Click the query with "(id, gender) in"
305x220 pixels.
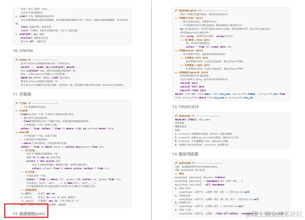pos(74,179)
